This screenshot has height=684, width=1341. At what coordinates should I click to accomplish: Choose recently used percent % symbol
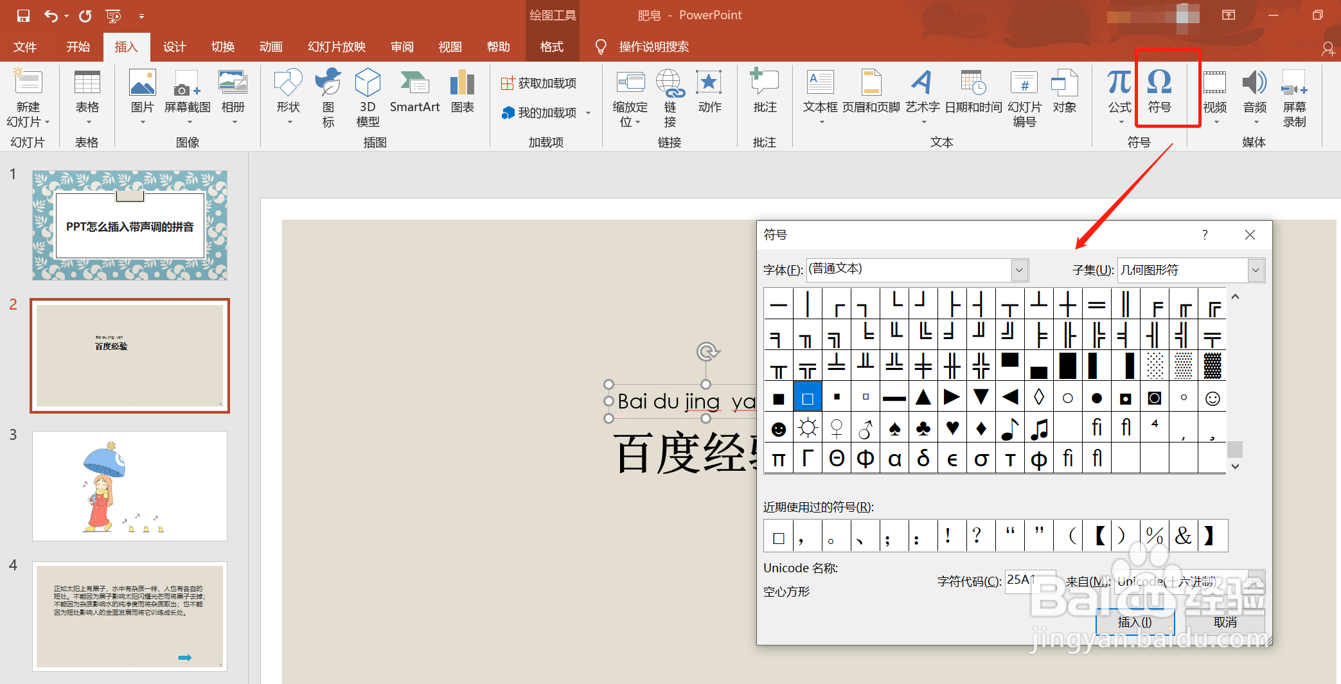click(1155, 536)
